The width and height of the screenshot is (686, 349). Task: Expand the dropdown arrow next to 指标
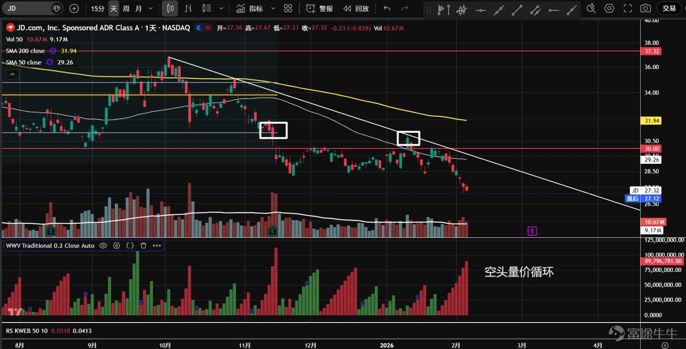[273, 8]
